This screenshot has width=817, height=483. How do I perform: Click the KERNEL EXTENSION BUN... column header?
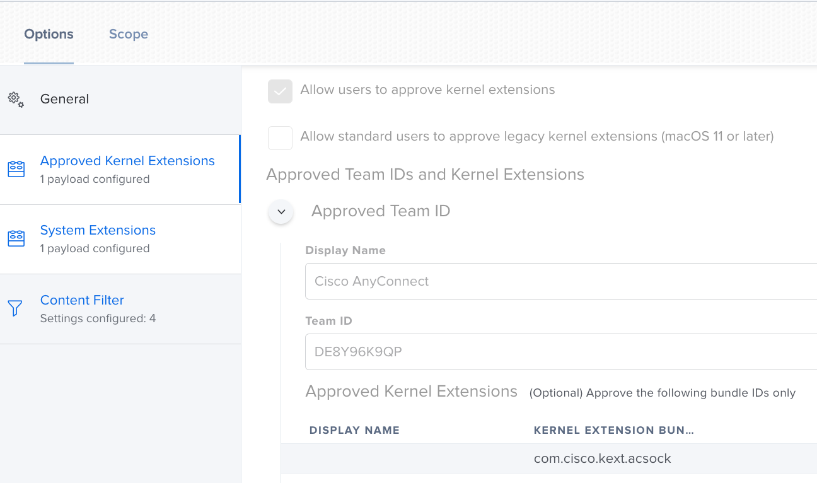pyautogui.click(x=614, y=430)
